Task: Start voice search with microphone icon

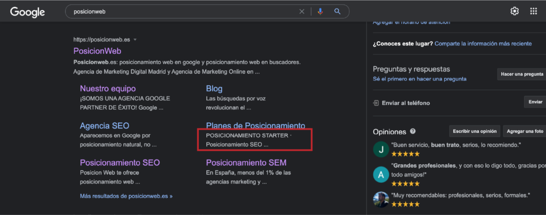Action: click(320, 12)
